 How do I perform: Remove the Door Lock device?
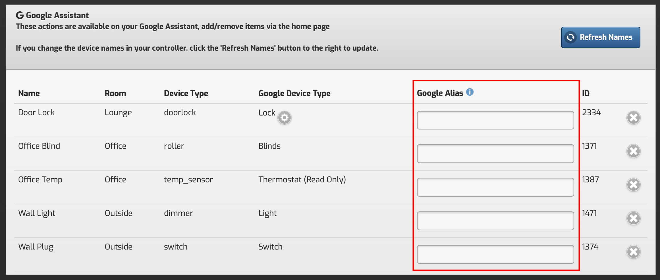633,118
